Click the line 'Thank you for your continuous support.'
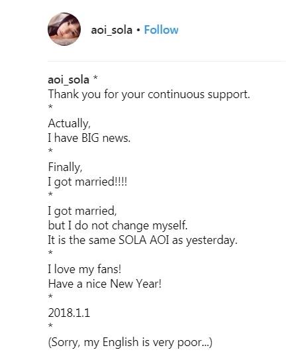The width and height of the screenshot is (290, 354). [x=149, y=95]
